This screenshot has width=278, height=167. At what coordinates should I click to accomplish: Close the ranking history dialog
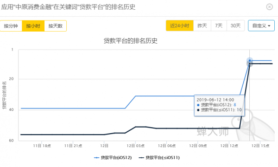[x=269, y=7]
